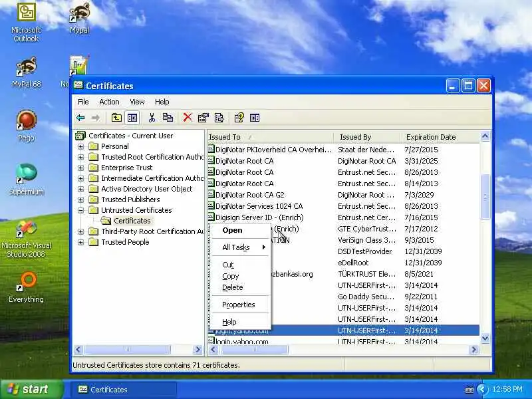
Task: Select the MyPal 68 desktop shortcut
Action: tap(26, 72)
